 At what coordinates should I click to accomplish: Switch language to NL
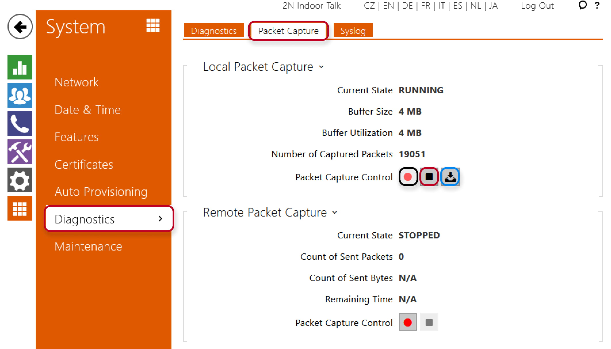point(476,6)
